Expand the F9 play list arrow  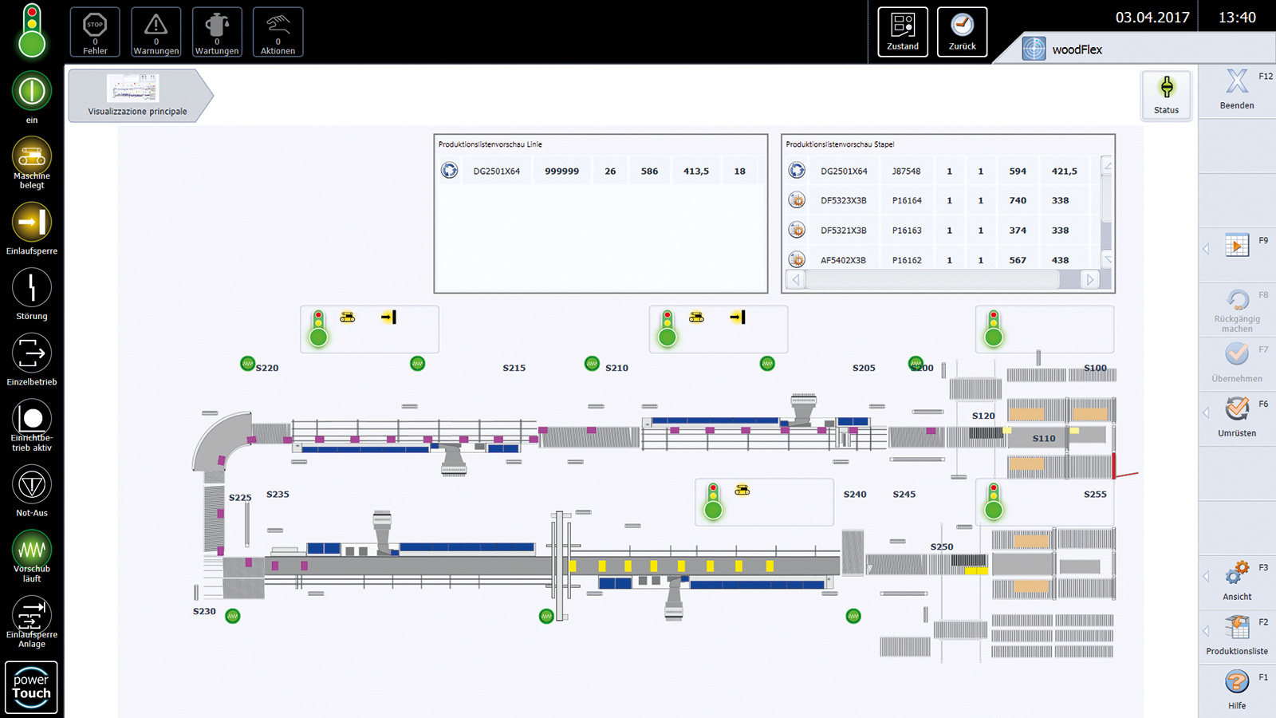[1206, 249]
